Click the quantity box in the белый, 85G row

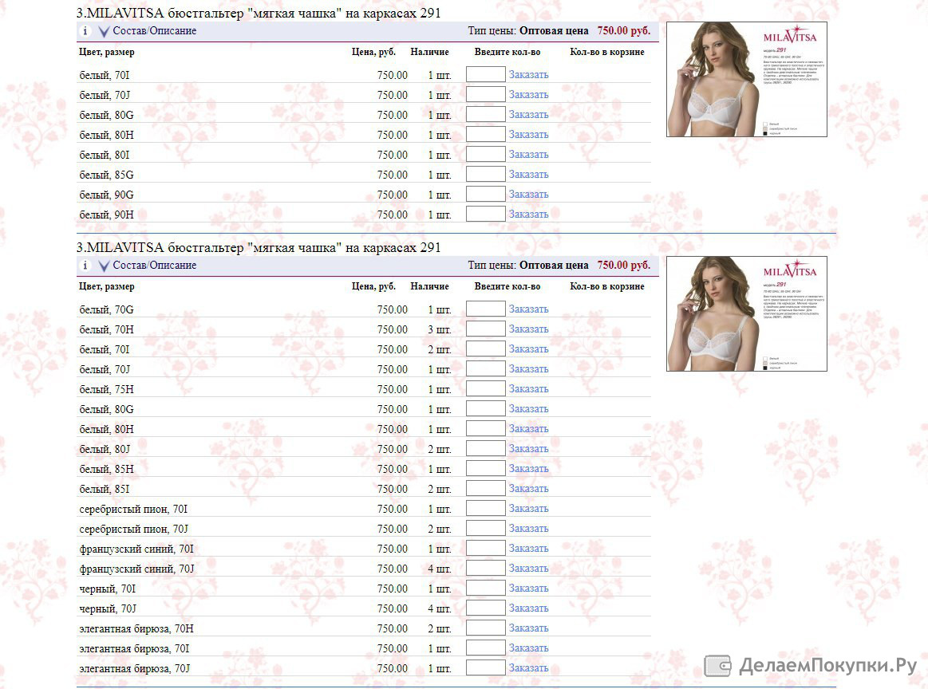tap(485, 175)
